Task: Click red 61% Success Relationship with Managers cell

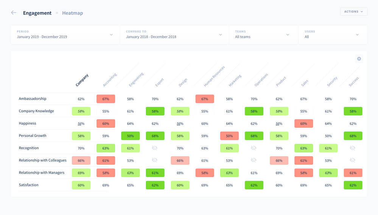Action: (353, 173)
